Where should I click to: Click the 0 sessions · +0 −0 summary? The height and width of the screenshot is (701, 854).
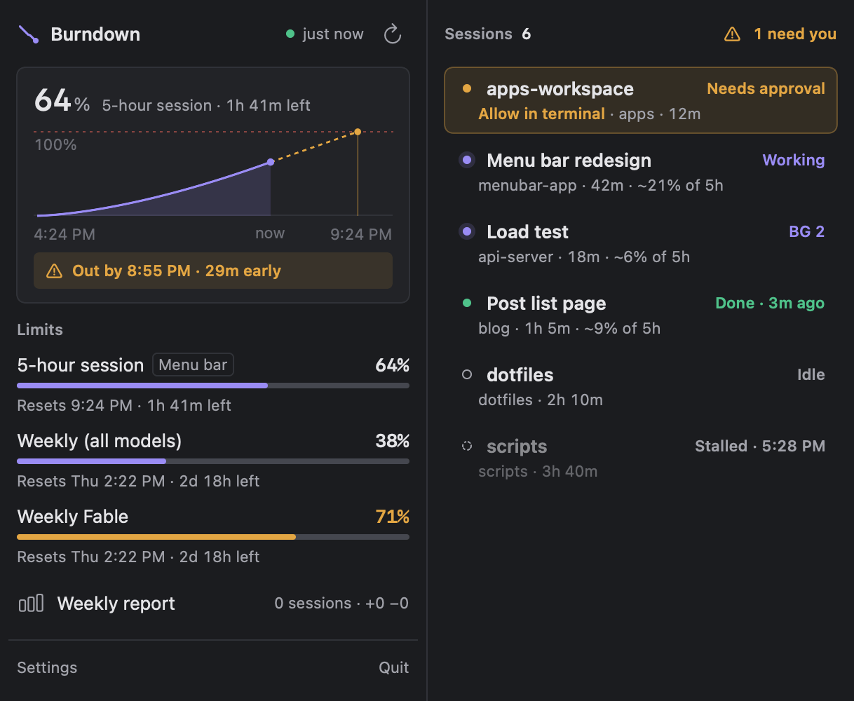click(x=341, y=603)
